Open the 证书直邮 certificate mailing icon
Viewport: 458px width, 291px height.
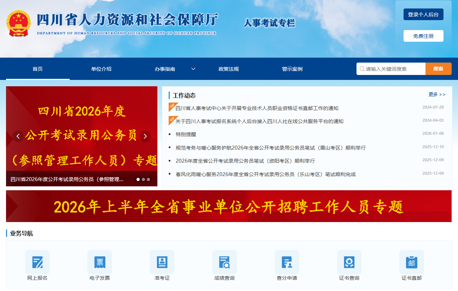(x=411, y=262)
